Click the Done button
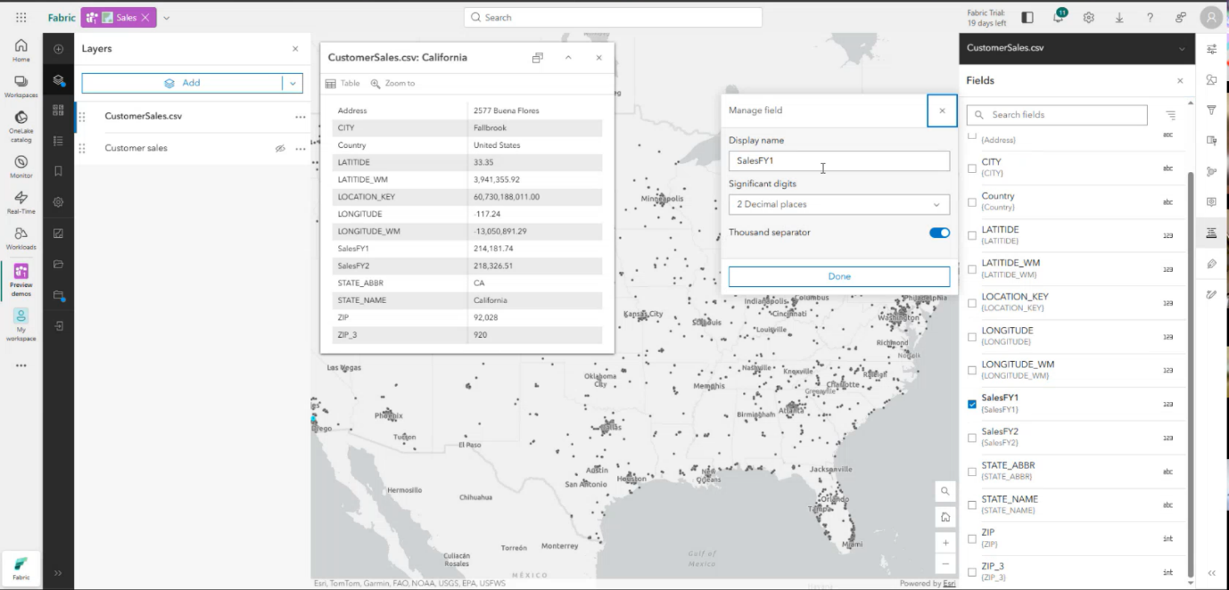The image size is (1229, 590). (x=838, y=276)
